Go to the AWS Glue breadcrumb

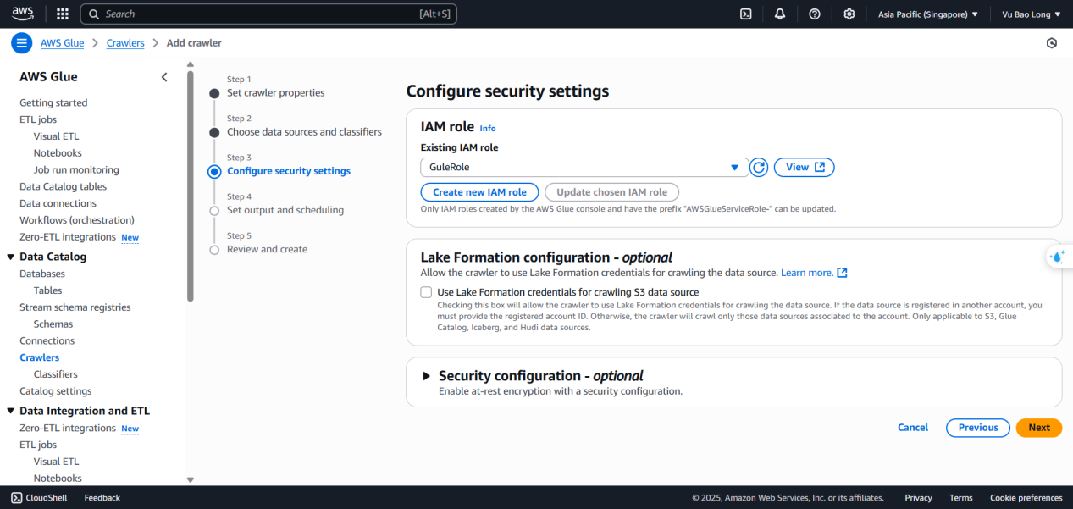point(63,43)
